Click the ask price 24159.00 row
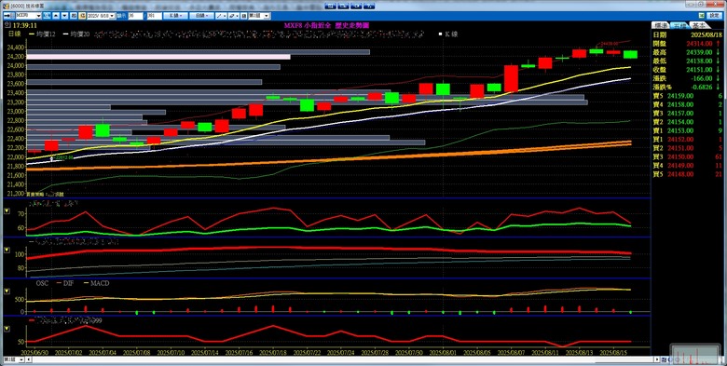Screen dimensions: 727x366 (x=688, y=96)
